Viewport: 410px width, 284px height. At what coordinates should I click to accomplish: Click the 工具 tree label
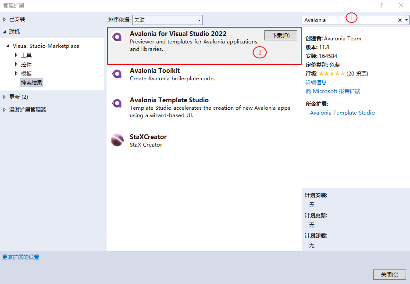pyautogui.click(x=26, y=55)
